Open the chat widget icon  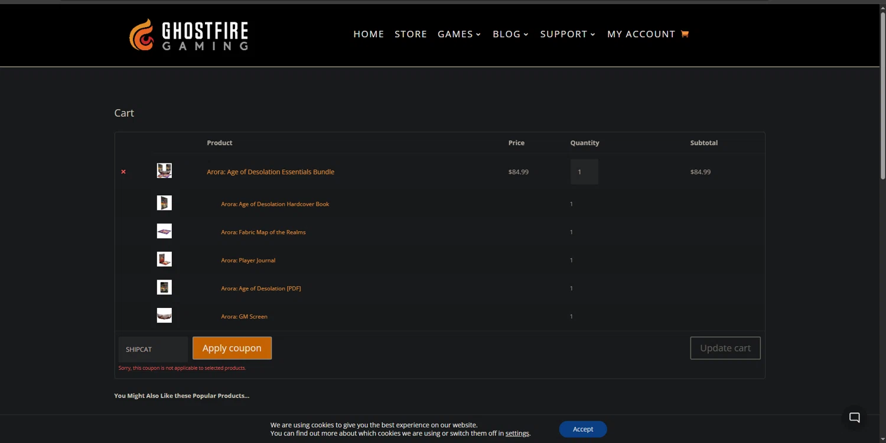(x=854, y=418)
